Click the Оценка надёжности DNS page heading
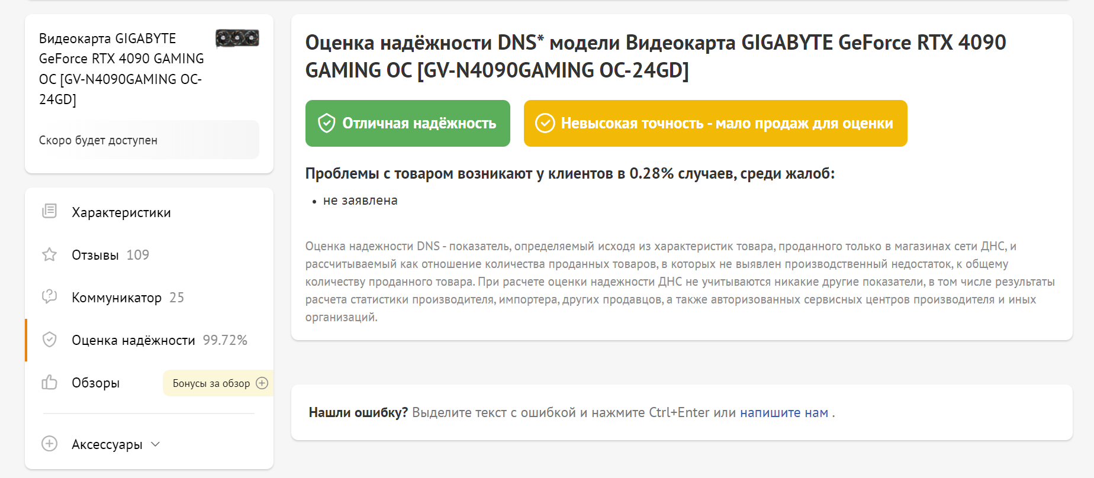1094x478 pixels. pyautogui.click(x=655, y=56)
